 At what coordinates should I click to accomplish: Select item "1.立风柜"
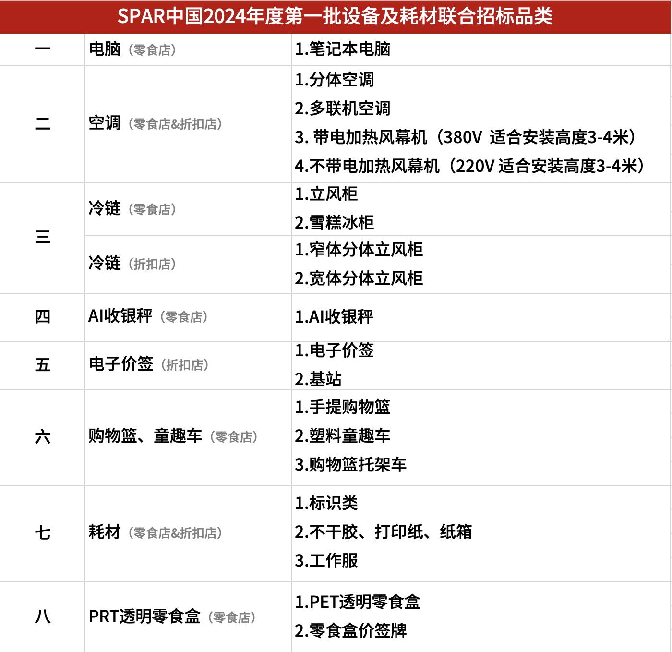pos(326,194)
